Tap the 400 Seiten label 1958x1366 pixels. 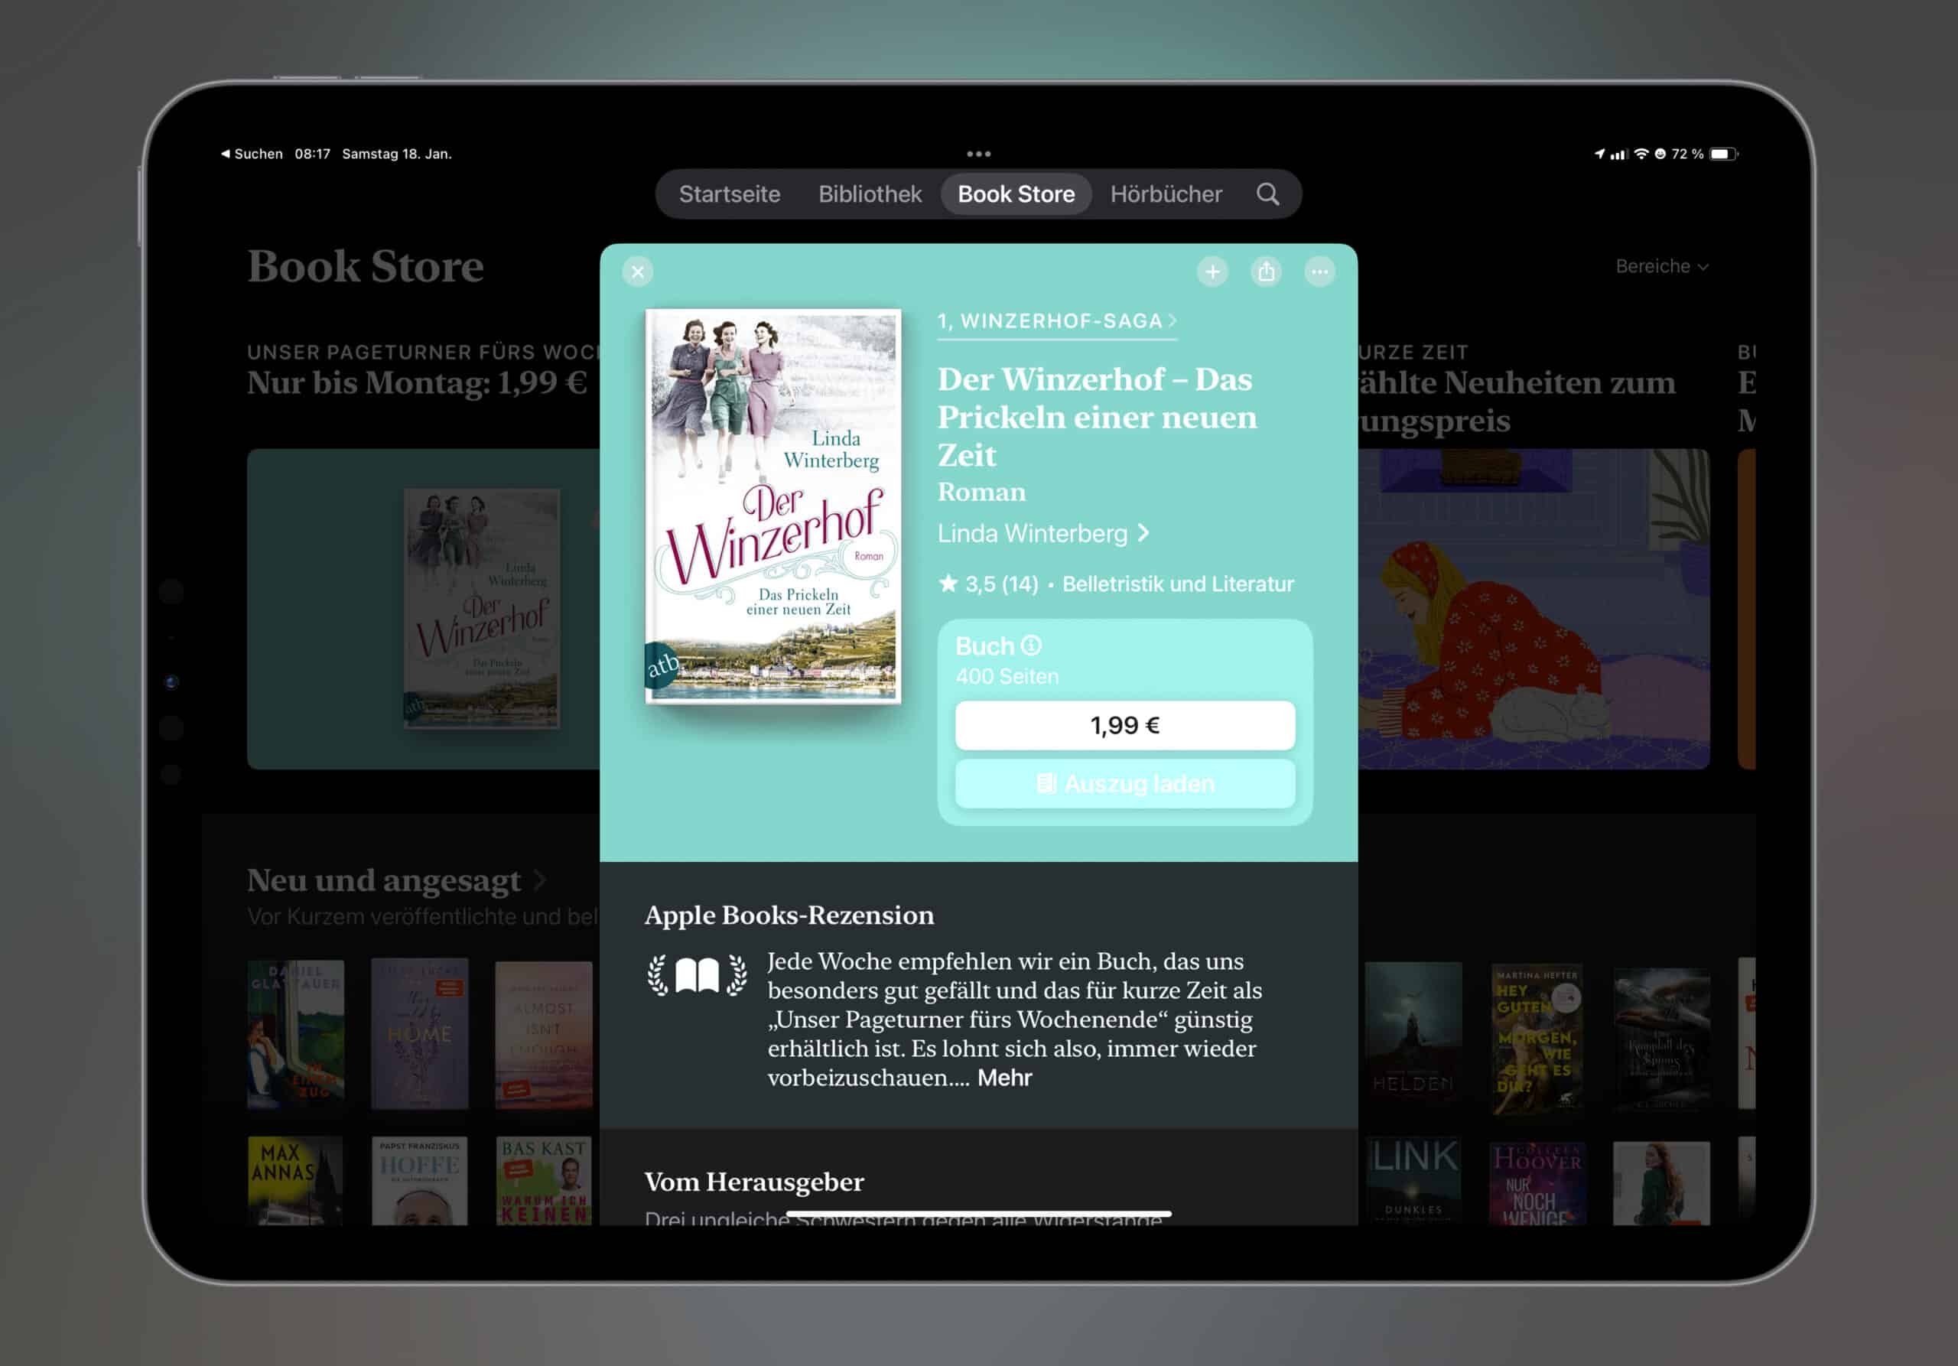click(x=1007, y=676)
